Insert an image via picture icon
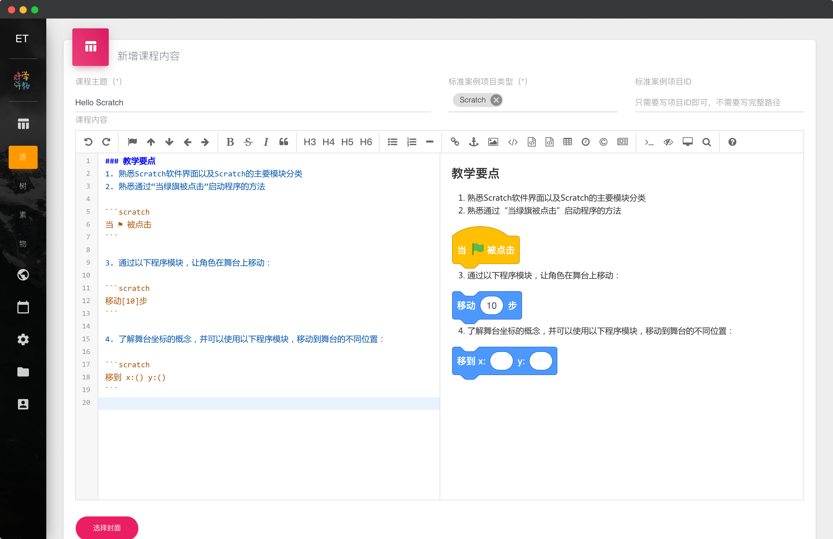Image resolution: width=833 pixels, height=539 pixels. (x=493, y=142)
